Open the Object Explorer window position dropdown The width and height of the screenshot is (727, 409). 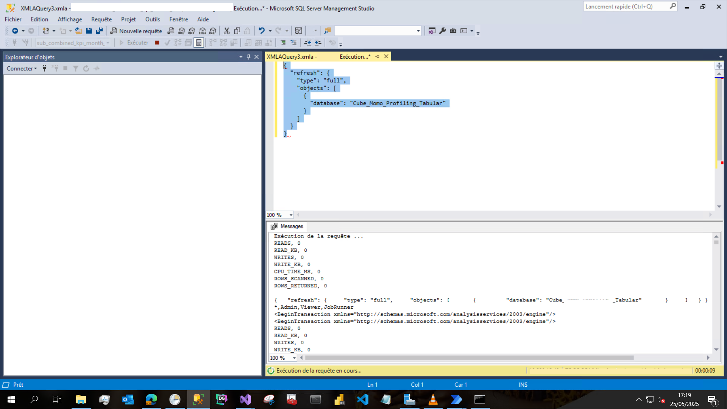(241, 57)
